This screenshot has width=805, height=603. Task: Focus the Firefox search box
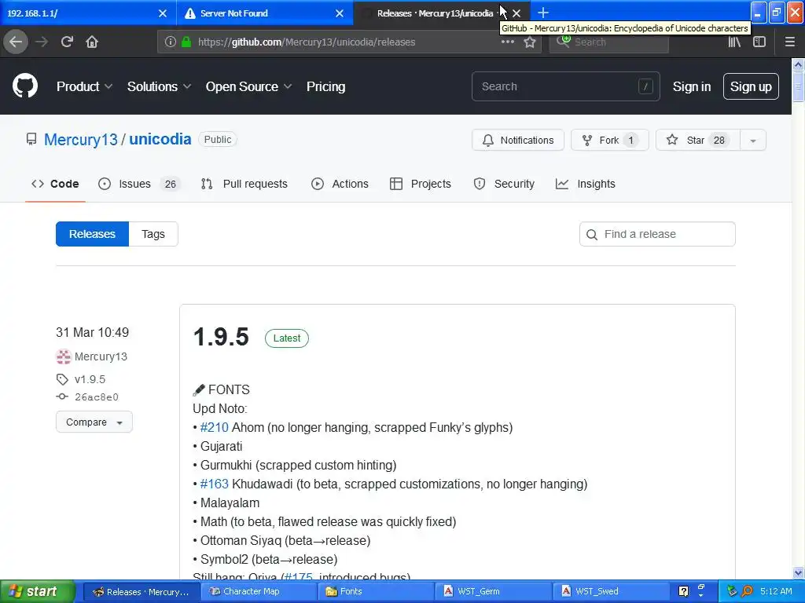(x=609, y=42)
